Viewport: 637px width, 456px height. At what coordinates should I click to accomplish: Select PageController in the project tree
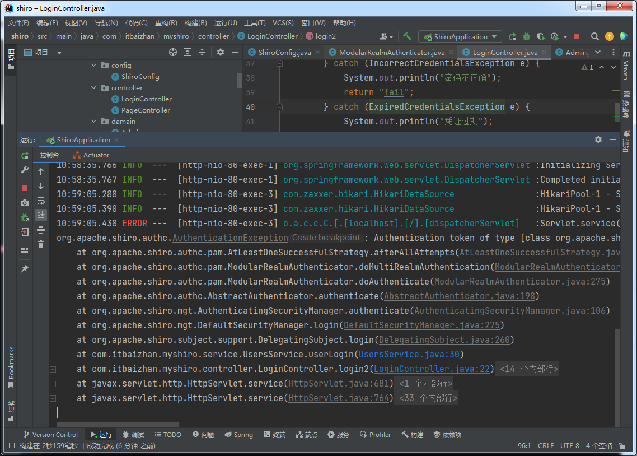coord(146,110)
